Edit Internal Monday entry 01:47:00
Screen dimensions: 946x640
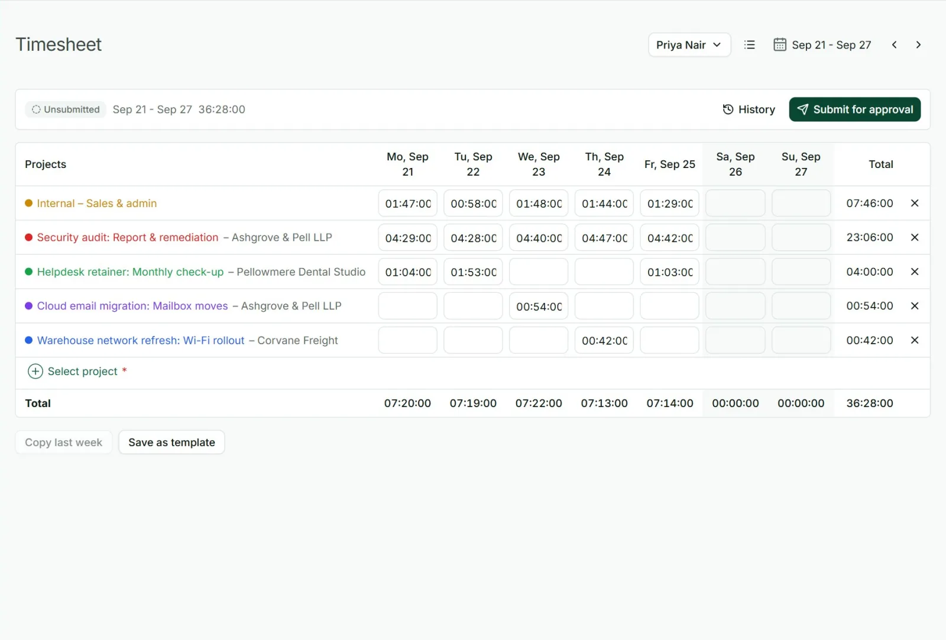point(408,203)
